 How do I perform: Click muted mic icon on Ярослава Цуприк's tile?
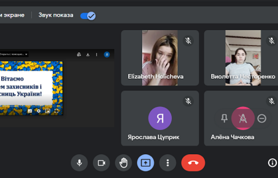(188, 101)
